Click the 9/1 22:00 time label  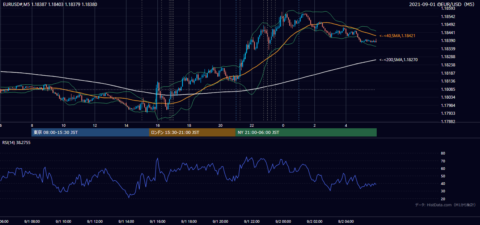pos(252,221)
